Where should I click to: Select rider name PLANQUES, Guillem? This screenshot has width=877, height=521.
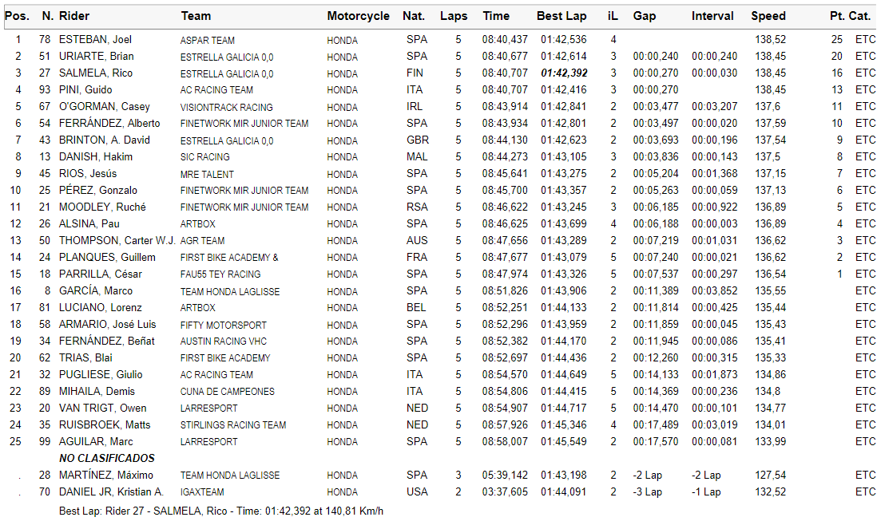[107, 258]
